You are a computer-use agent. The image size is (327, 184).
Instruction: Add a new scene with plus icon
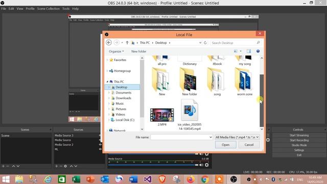[3, 166]
